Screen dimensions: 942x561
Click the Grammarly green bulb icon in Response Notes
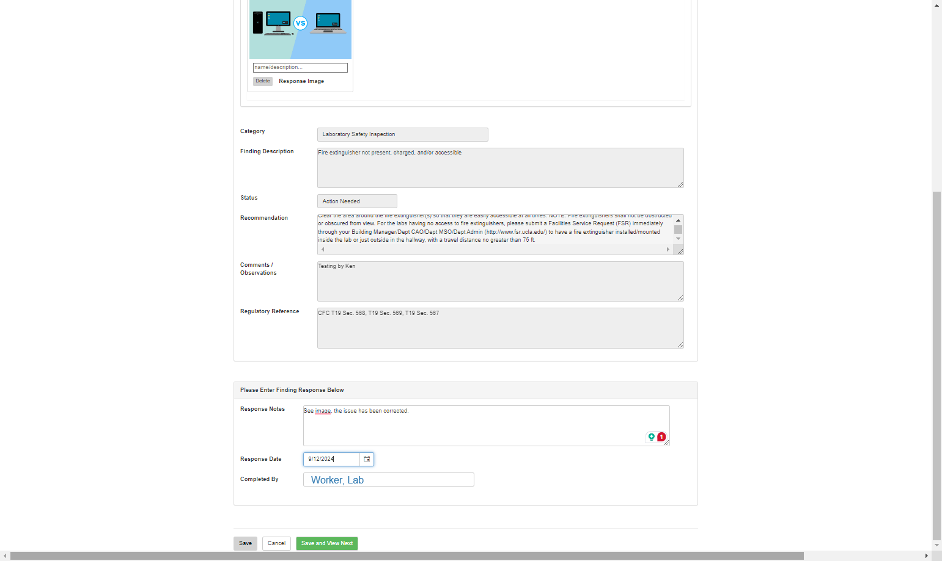pos(652,437)
